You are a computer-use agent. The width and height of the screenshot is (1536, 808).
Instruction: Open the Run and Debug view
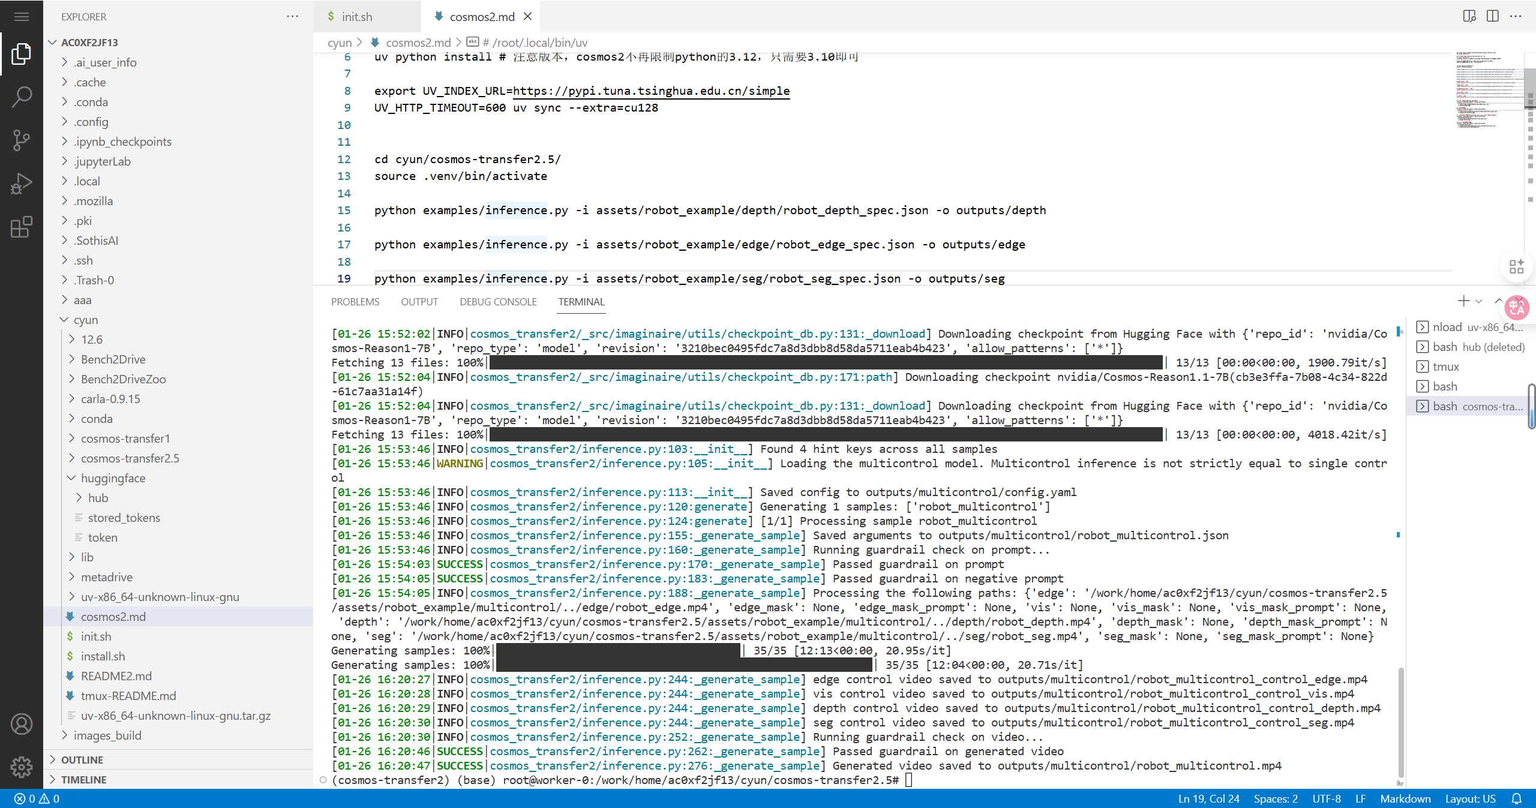click(22, 184)
